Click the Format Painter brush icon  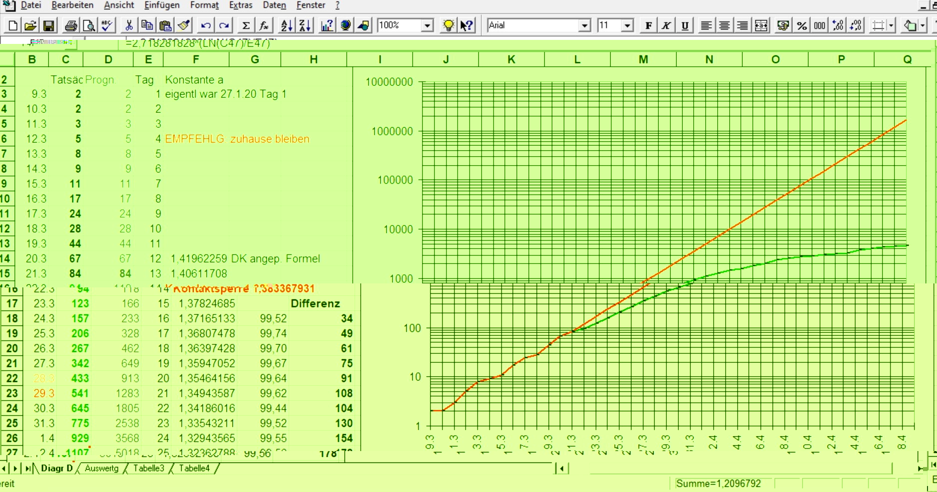click(184, 25)
